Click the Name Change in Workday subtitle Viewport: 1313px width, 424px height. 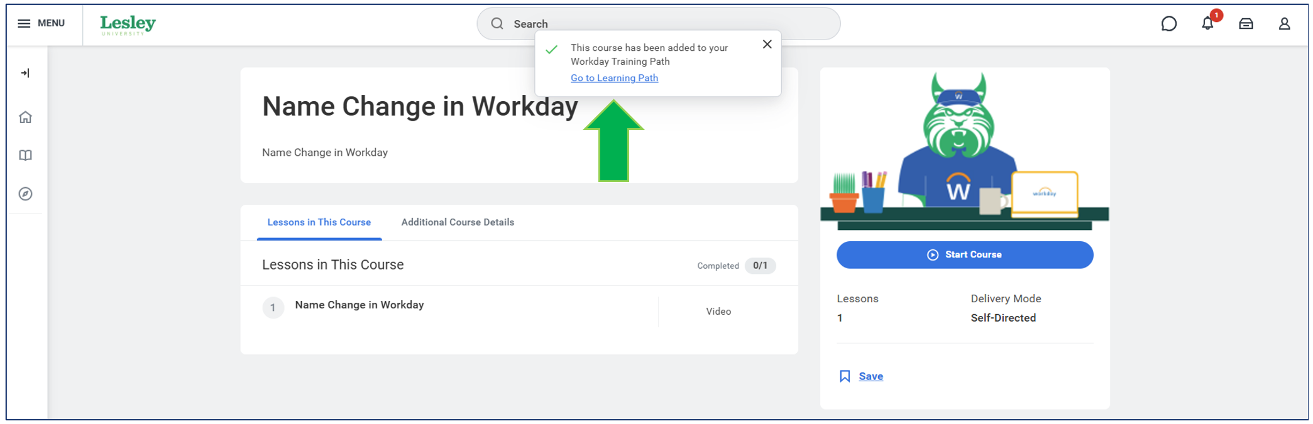[x=325, y=153]
